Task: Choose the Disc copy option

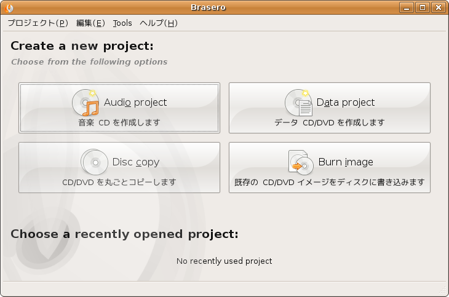Action: coord(119,167)
